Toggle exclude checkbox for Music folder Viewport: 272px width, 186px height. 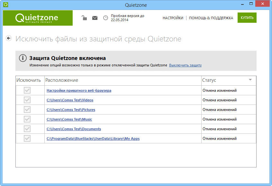(27, 119)
